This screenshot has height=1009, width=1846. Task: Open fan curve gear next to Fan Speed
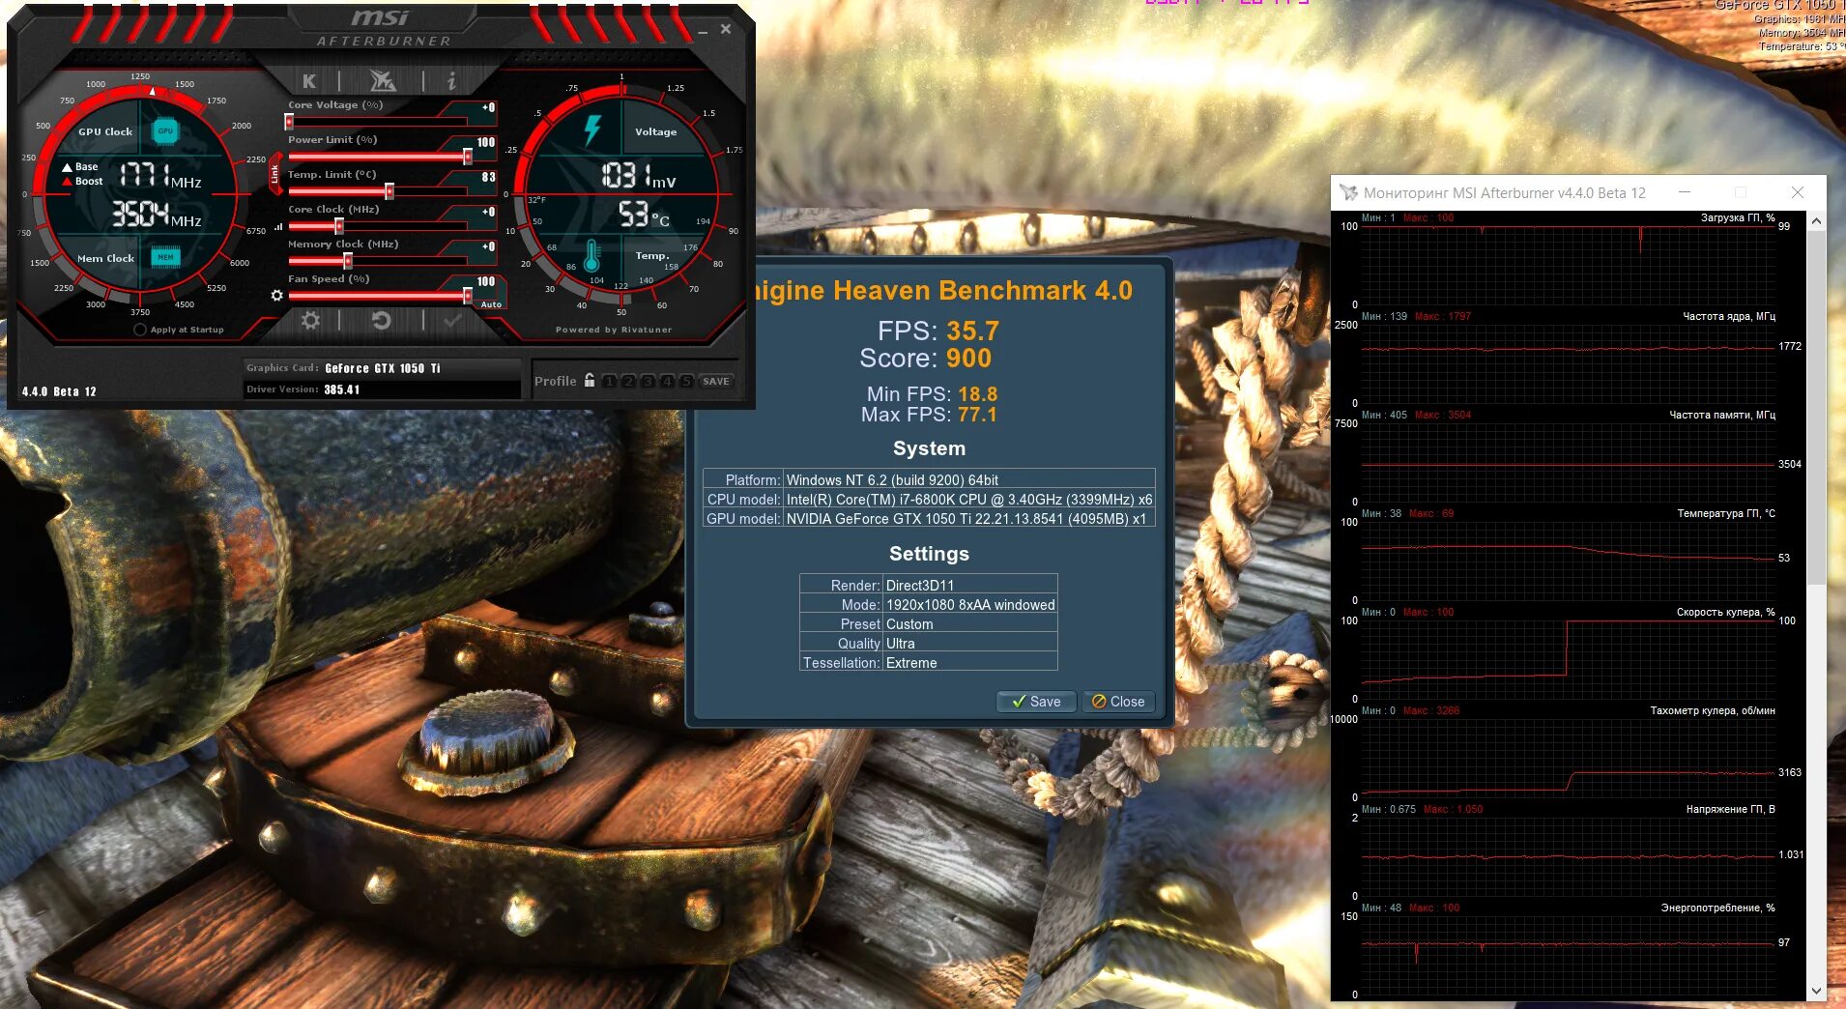pyautogui.click(x=277, y=295)
